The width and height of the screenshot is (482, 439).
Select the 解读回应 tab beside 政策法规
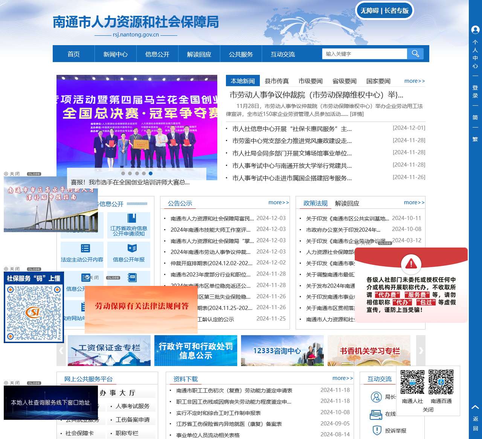click(x=347, y=203)
